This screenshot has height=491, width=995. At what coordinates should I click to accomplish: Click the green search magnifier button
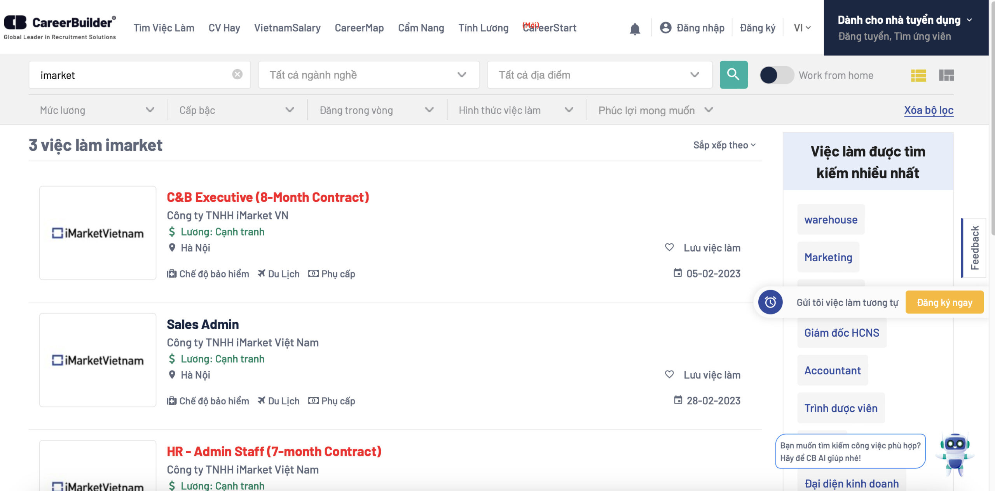[733, 74]
